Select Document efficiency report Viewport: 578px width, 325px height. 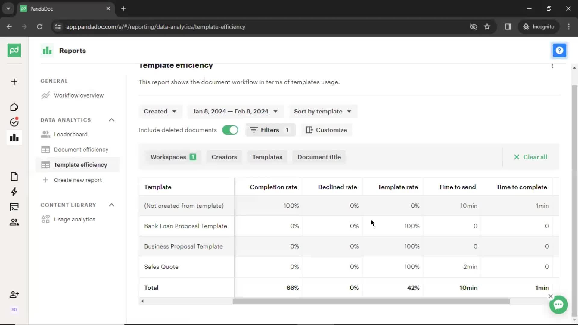point(81,150)
